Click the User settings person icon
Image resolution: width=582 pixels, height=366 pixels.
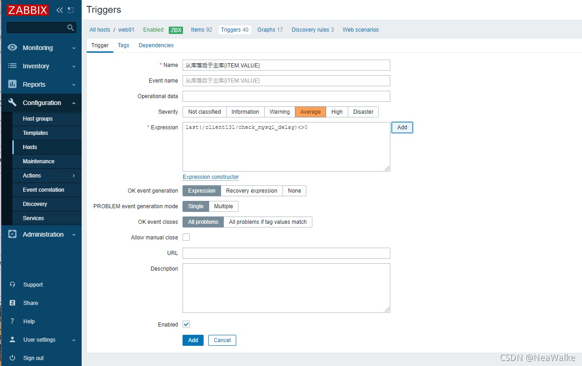click(12, 340)
